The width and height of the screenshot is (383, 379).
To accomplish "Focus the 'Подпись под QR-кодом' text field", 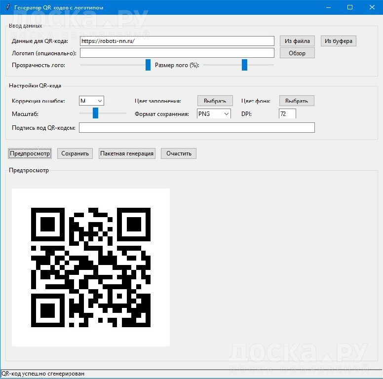I will coord(196,128).
